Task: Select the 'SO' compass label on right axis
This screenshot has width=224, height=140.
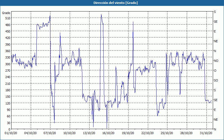Action: [x=216, y=80]
